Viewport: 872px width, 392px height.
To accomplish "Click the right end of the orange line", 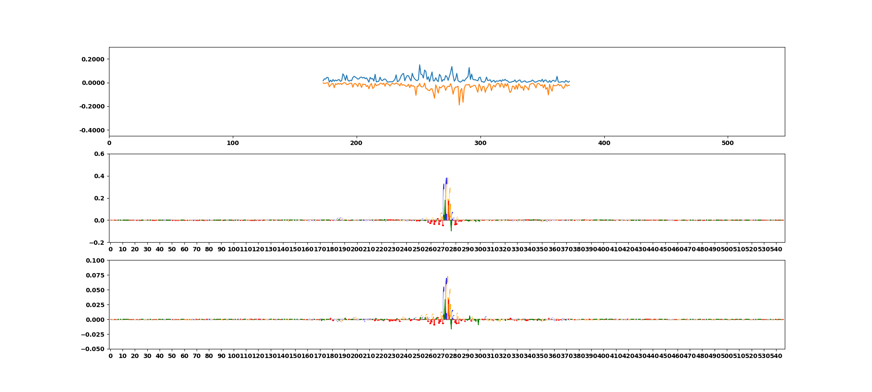I will (x=569, y=85).
